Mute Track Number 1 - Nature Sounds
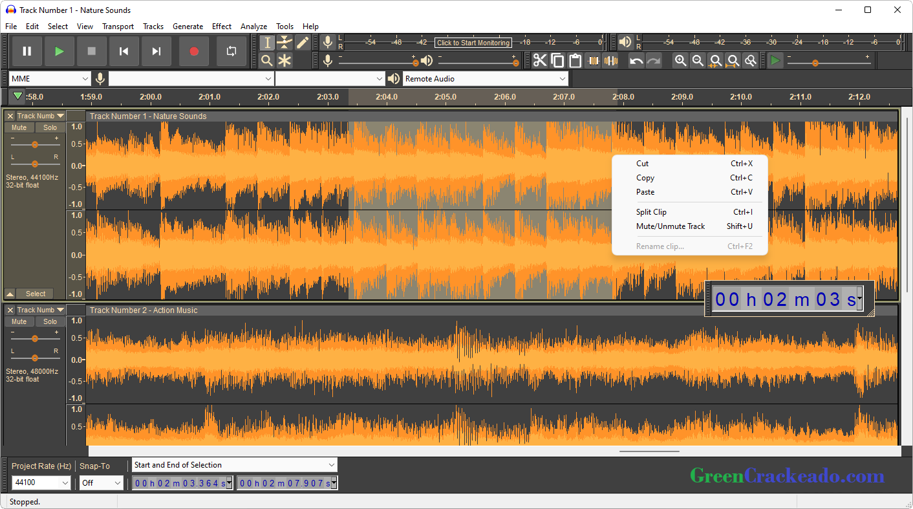The width and height of the screenshot is (913, 509). [19, 127]
